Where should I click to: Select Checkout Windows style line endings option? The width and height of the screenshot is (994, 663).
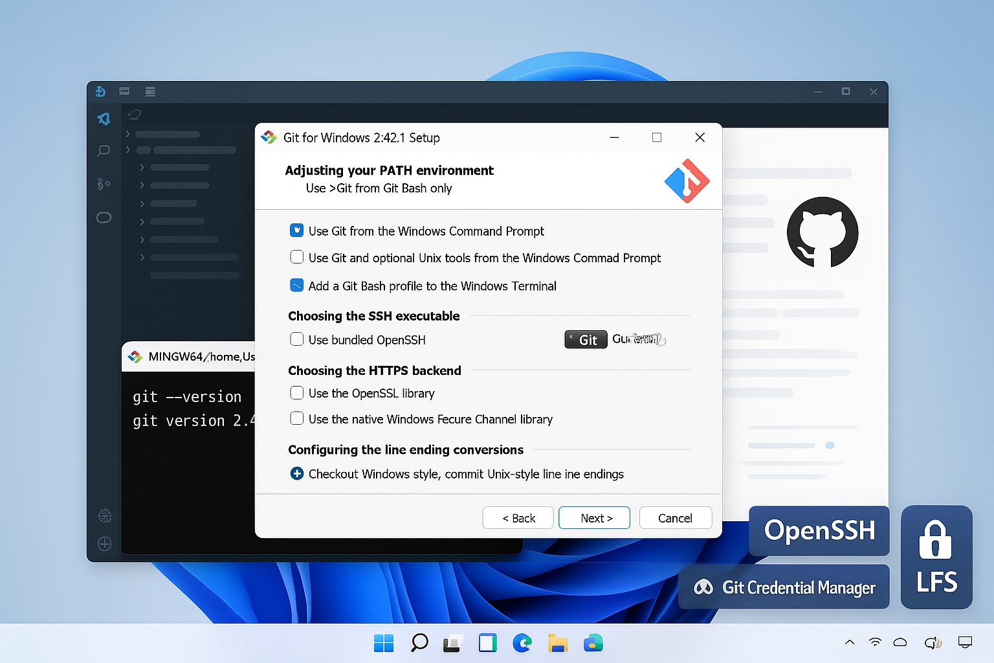[x=296, y=473]
